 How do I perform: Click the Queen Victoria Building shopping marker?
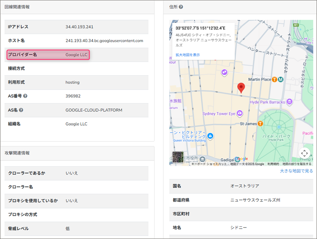(x=210, y=136)
